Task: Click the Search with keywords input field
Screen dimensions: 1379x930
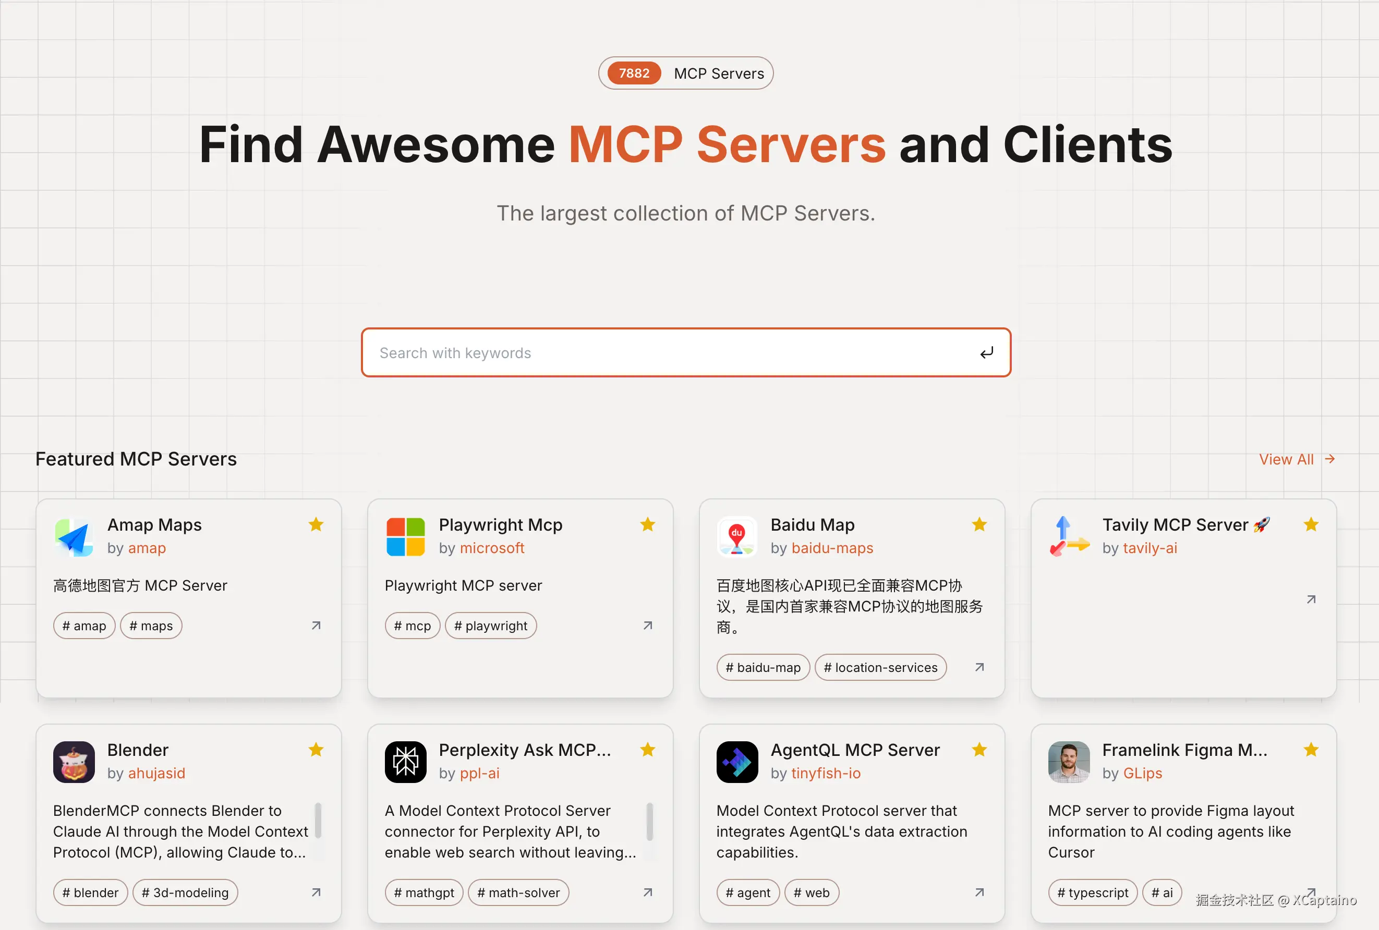Action: (x=652, y=352)
